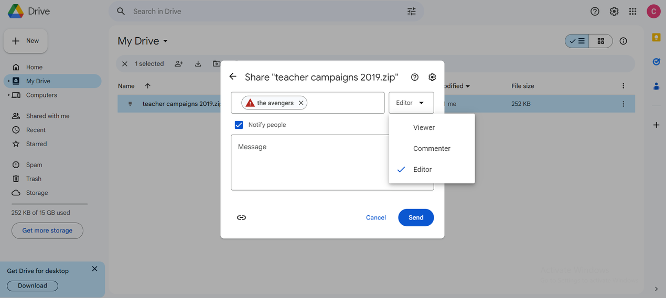Open share dialog settings gear
666x298 pixels.
pos(432,77)
